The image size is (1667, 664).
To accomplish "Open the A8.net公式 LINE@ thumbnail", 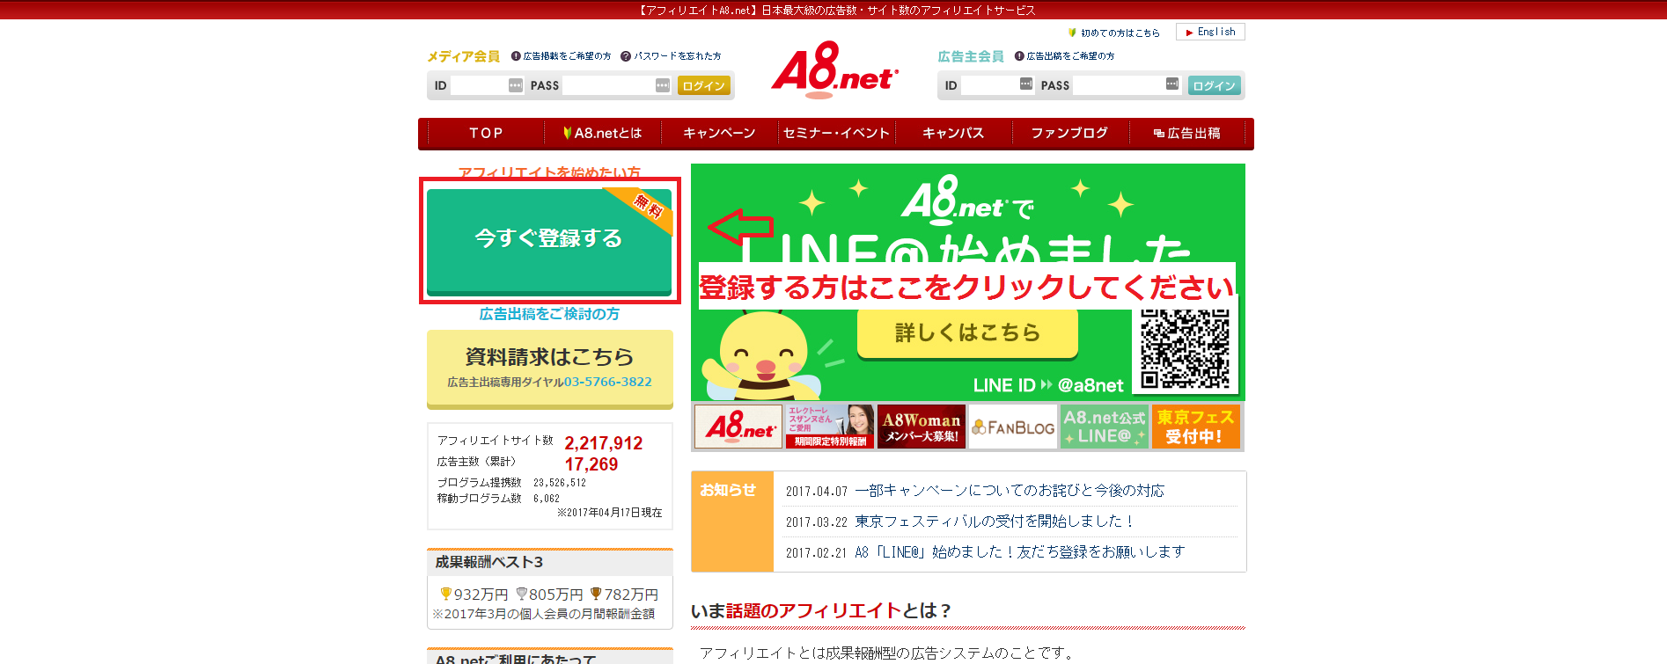I will click(1105, 427).
